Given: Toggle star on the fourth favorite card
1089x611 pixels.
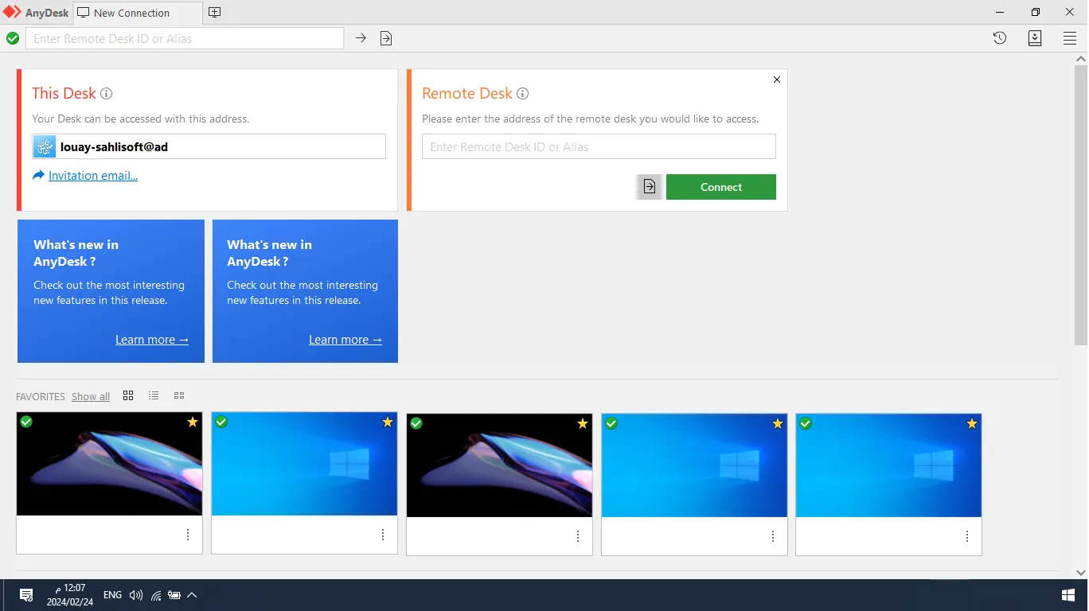Looking at the screenshot, I should [x=778, y=424].
